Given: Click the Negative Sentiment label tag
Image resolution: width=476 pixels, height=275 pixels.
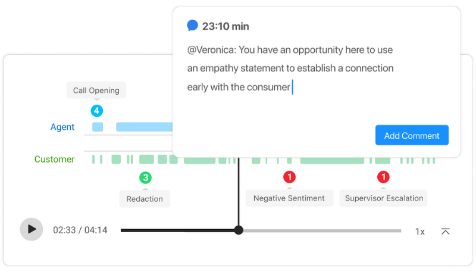Looking at the screenshot, I should click(289, 198).
